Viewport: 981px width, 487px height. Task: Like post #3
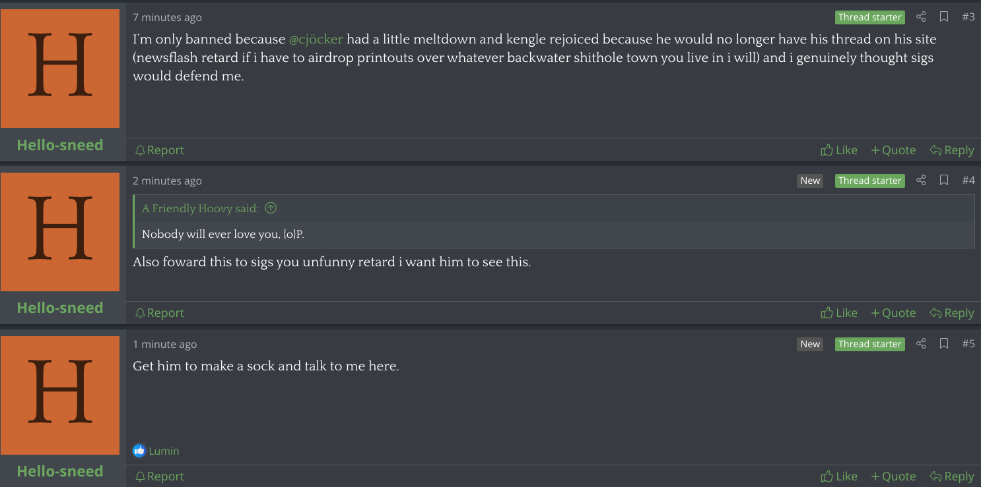tap(839, 150)
